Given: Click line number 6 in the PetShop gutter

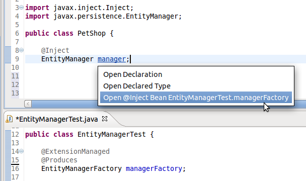Looking at the screenshot, I should (x=17, y=33).
